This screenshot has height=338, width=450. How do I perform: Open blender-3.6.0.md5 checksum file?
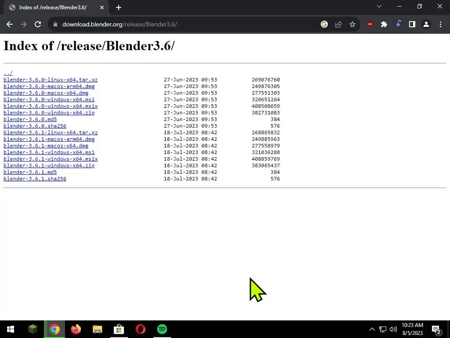click(30, 119)
